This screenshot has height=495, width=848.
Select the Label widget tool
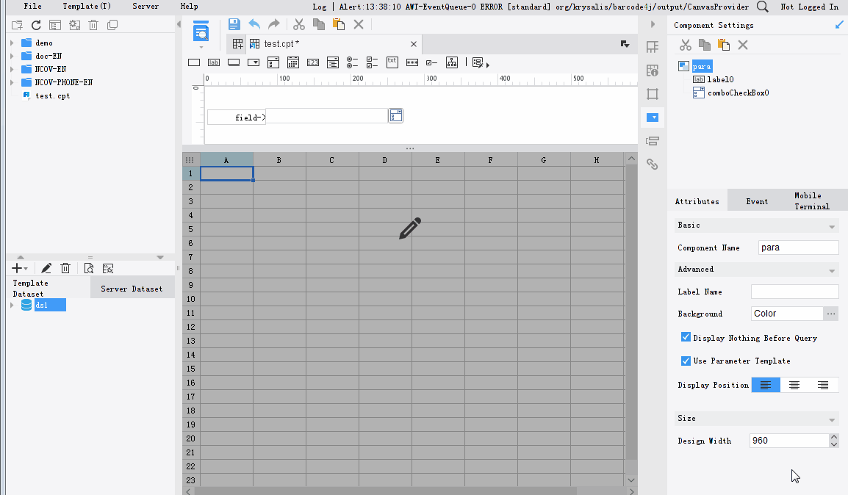coord(213,62)
